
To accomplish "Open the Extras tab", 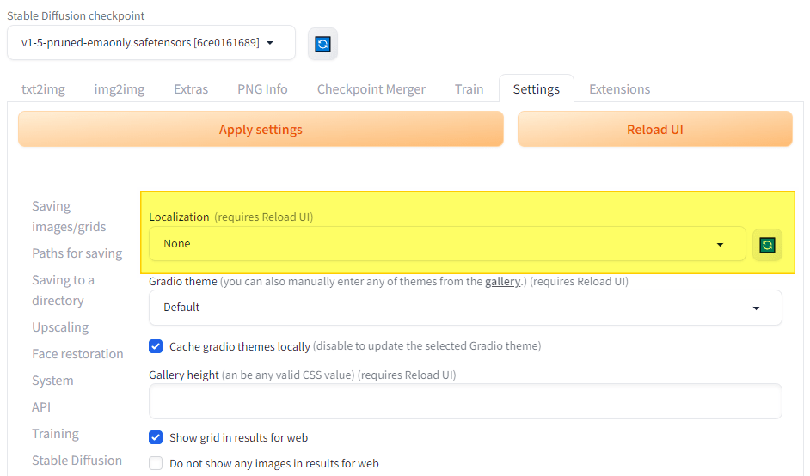I will 191,89.
